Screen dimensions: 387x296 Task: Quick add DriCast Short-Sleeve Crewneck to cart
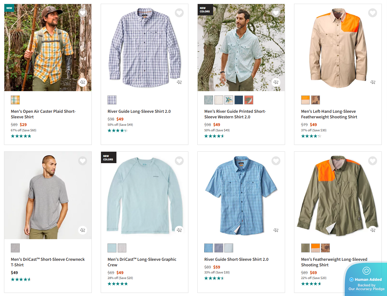[x=82, y=230]
